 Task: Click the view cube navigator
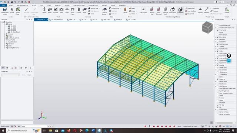coord(207,27)
